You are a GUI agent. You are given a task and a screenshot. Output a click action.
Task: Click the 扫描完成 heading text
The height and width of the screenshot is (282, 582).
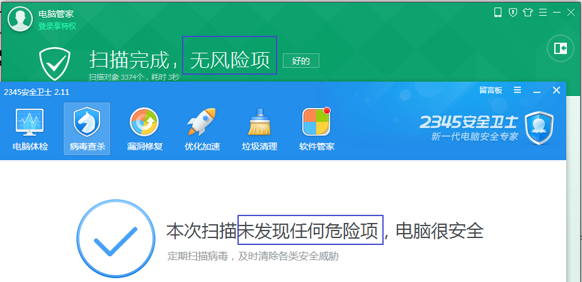[x=129, y=60]
